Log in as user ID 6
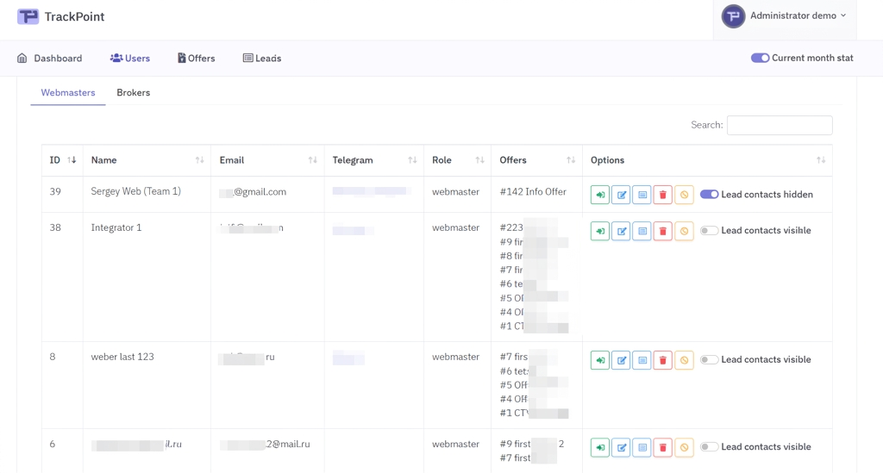883x473 pixels. click(600, 447)
